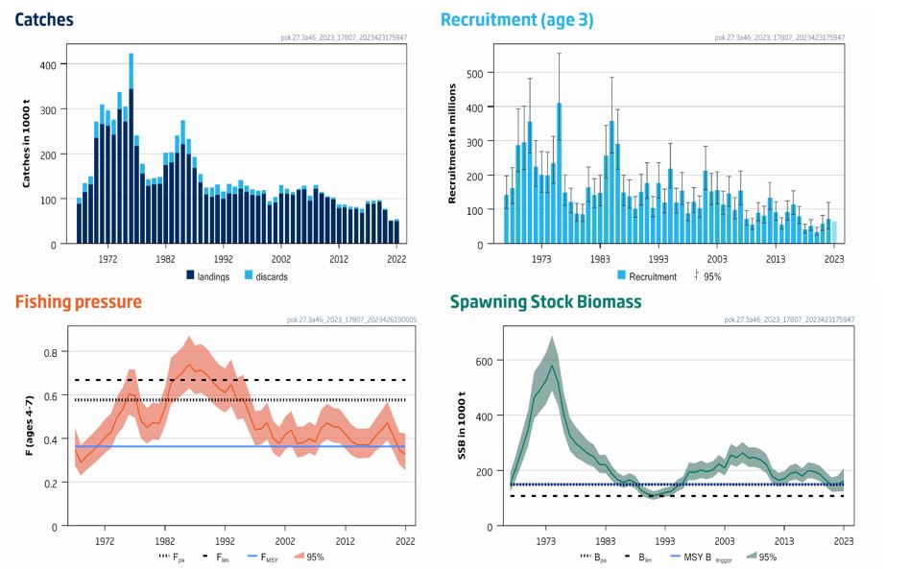Select the dashed Blim legend marker
The image size is (910, 569).
(628, 557)
